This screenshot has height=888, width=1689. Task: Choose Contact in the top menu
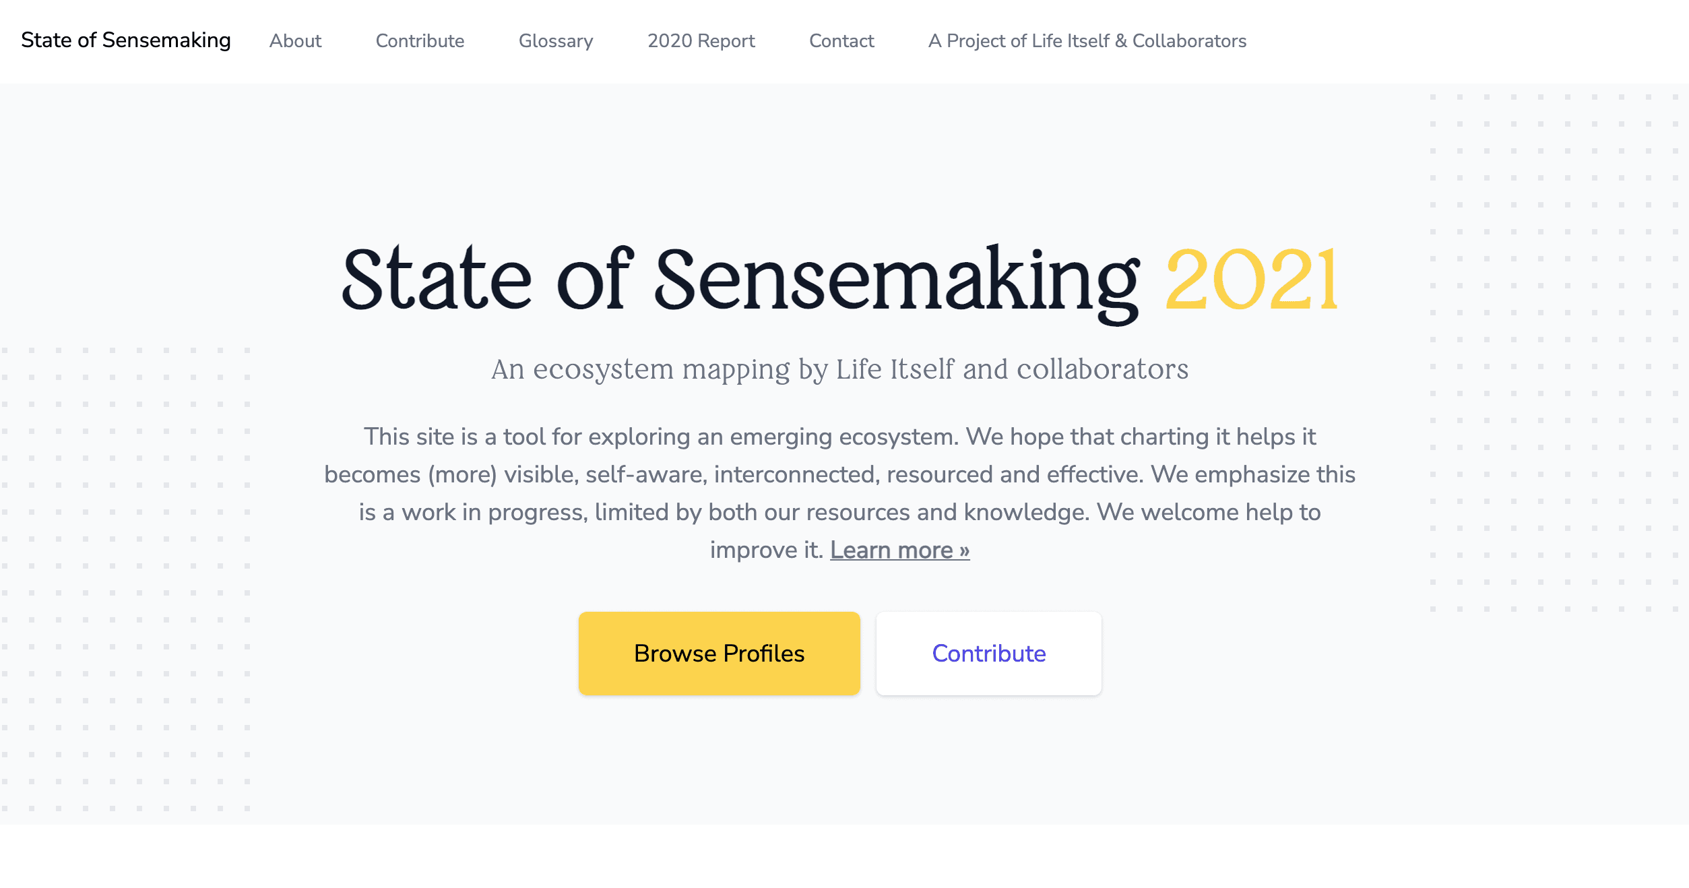pos(841,41)
